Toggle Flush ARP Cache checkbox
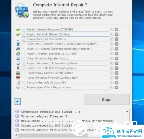 tap(23, 49)
